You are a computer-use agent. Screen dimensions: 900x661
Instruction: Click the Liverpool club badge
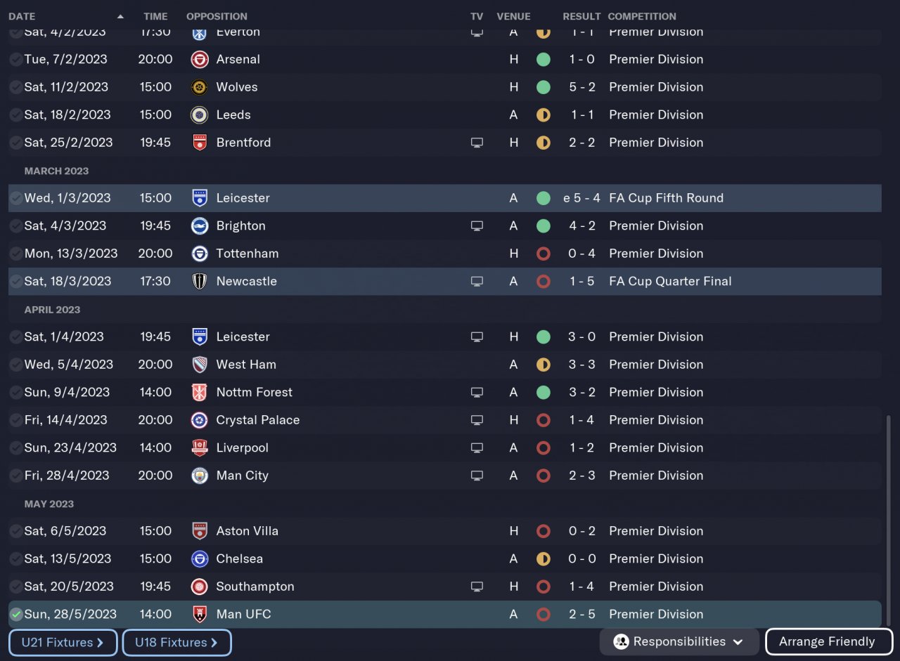pyautogui.click(x=200, y=447)
